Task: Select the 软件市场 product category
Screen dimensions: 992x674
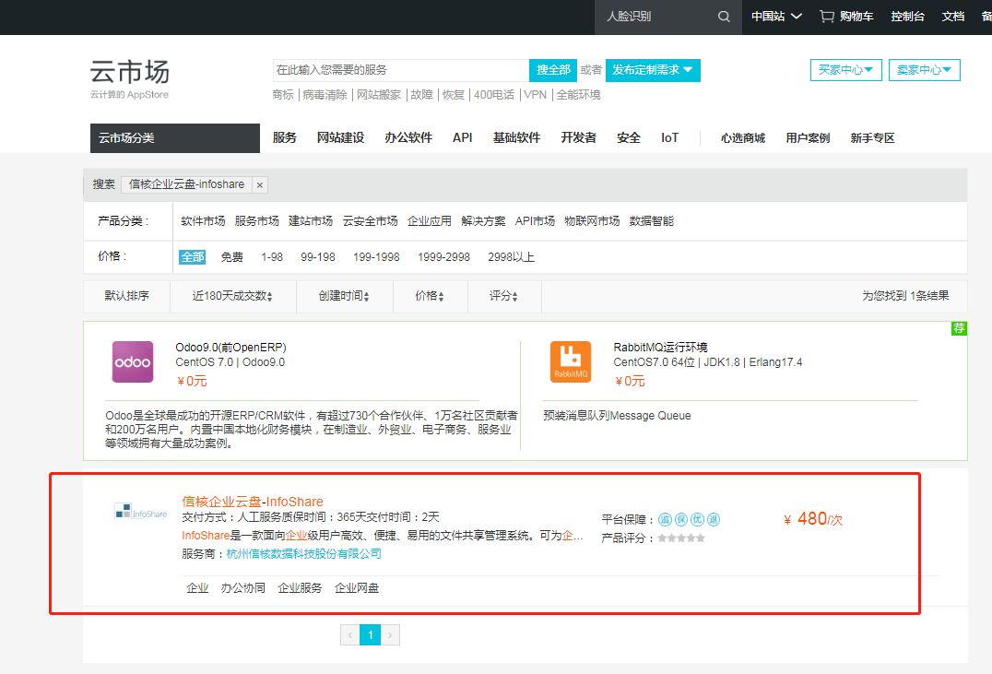Action: click(203, 221)
